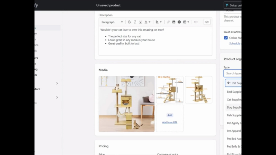The image size is (276, 155).
Task: Open Online Store in the sidebar
Action: click(37, 89)
